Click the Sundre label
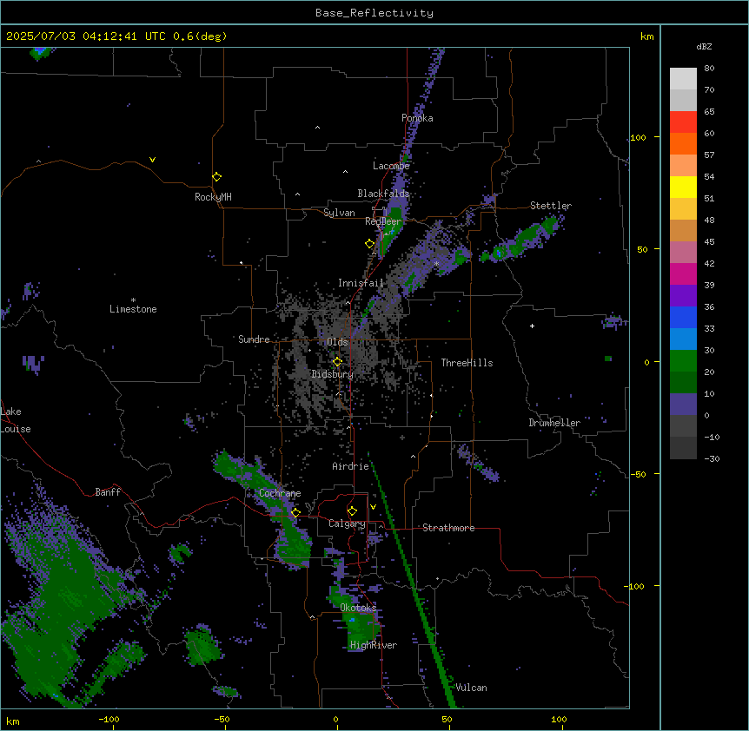This screenshot has height=731, width=749. pyautogui.click(x=254, y=339)
